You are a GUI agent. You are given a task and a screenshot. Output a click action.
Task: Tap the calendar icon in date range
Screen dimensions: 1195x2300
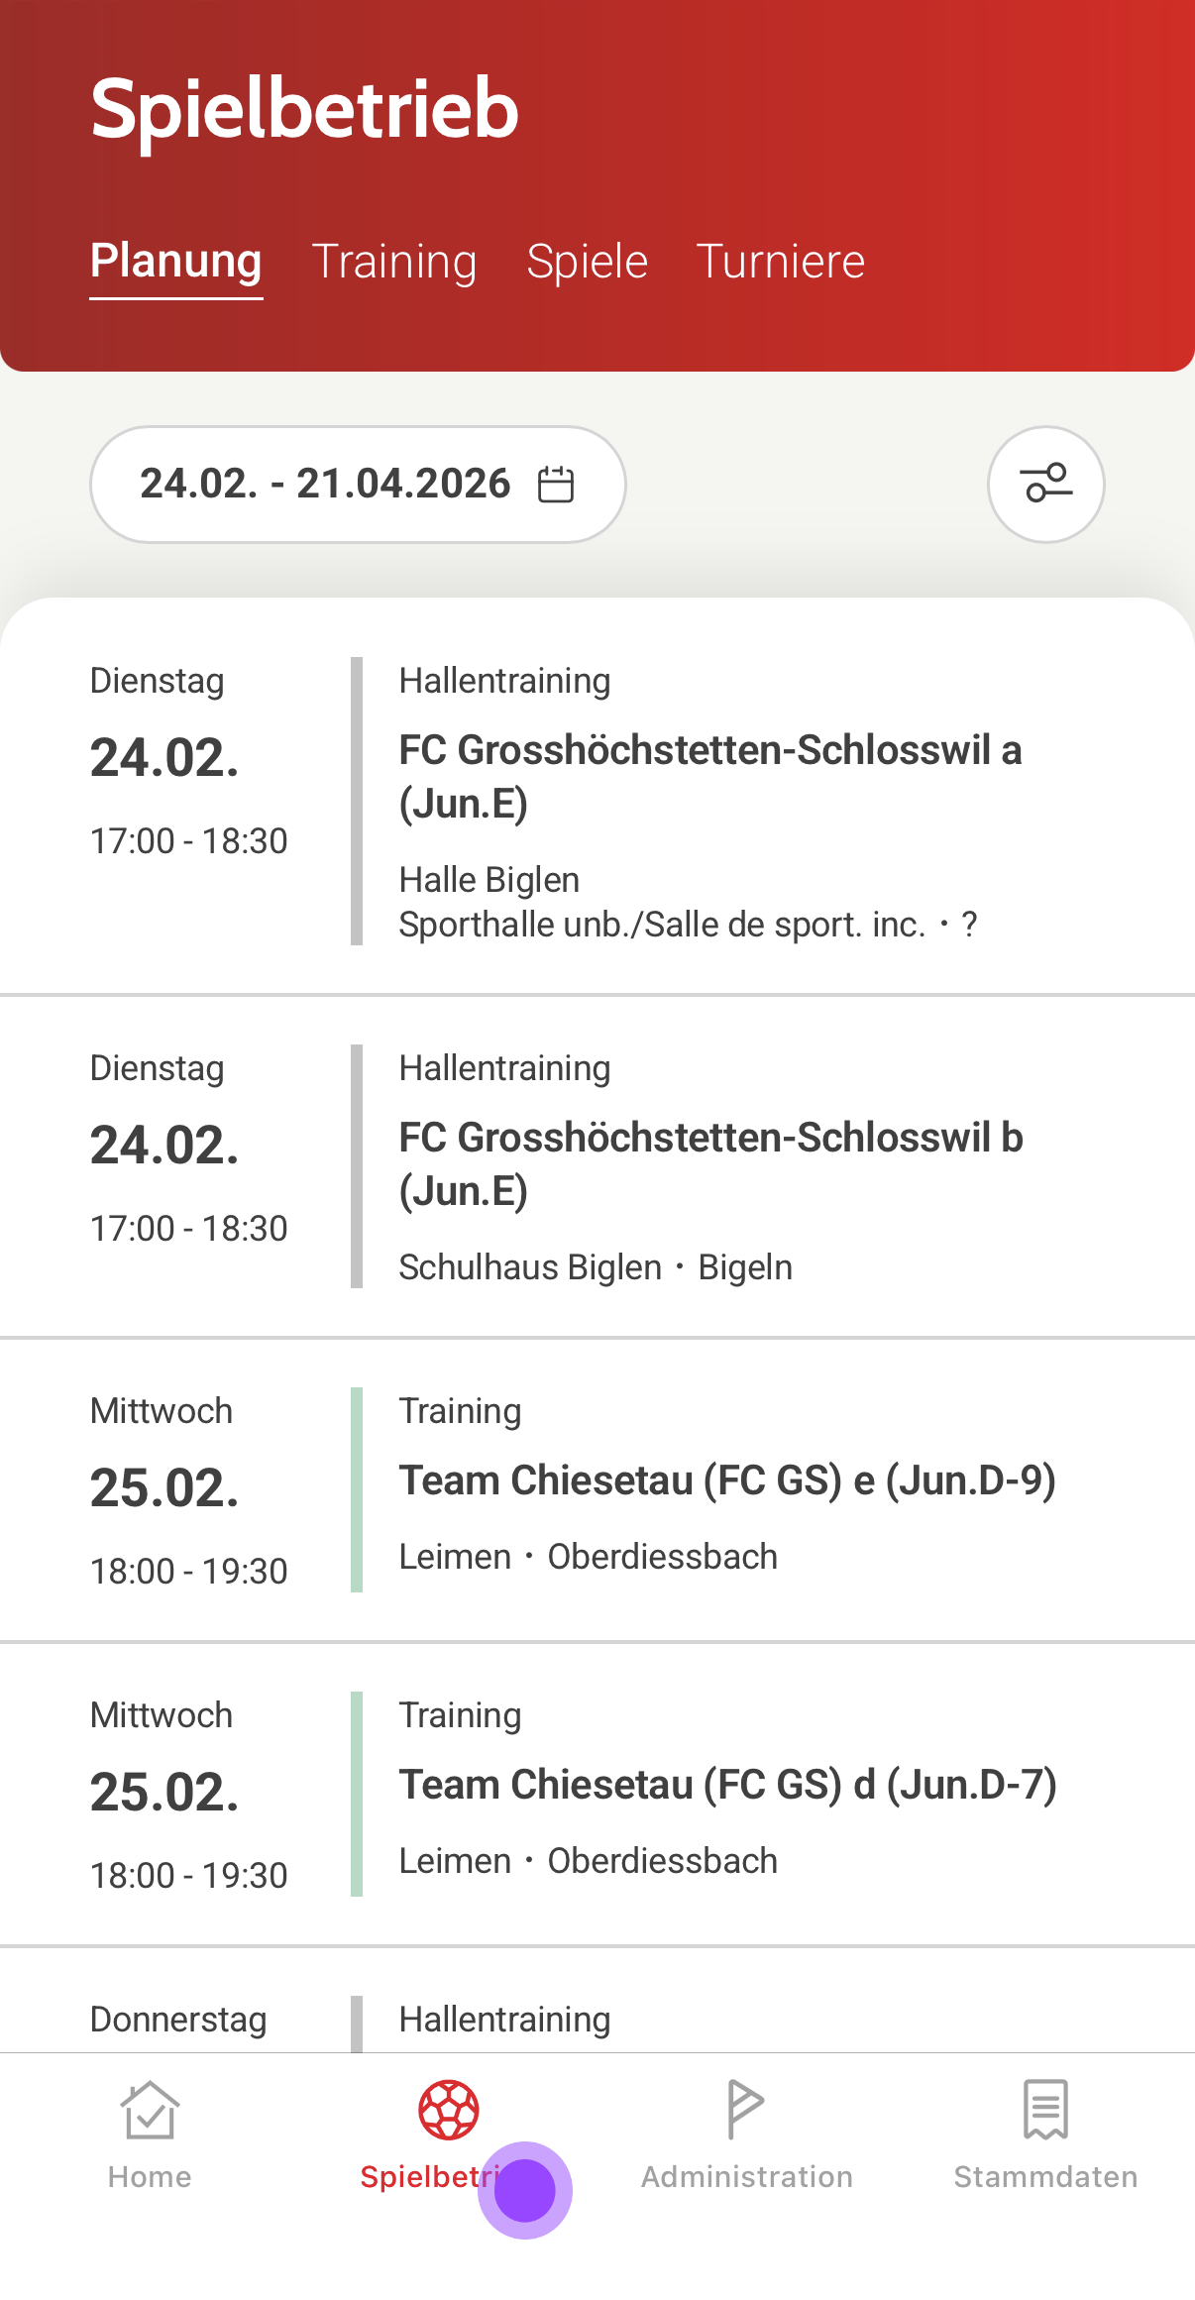(555, 485)
